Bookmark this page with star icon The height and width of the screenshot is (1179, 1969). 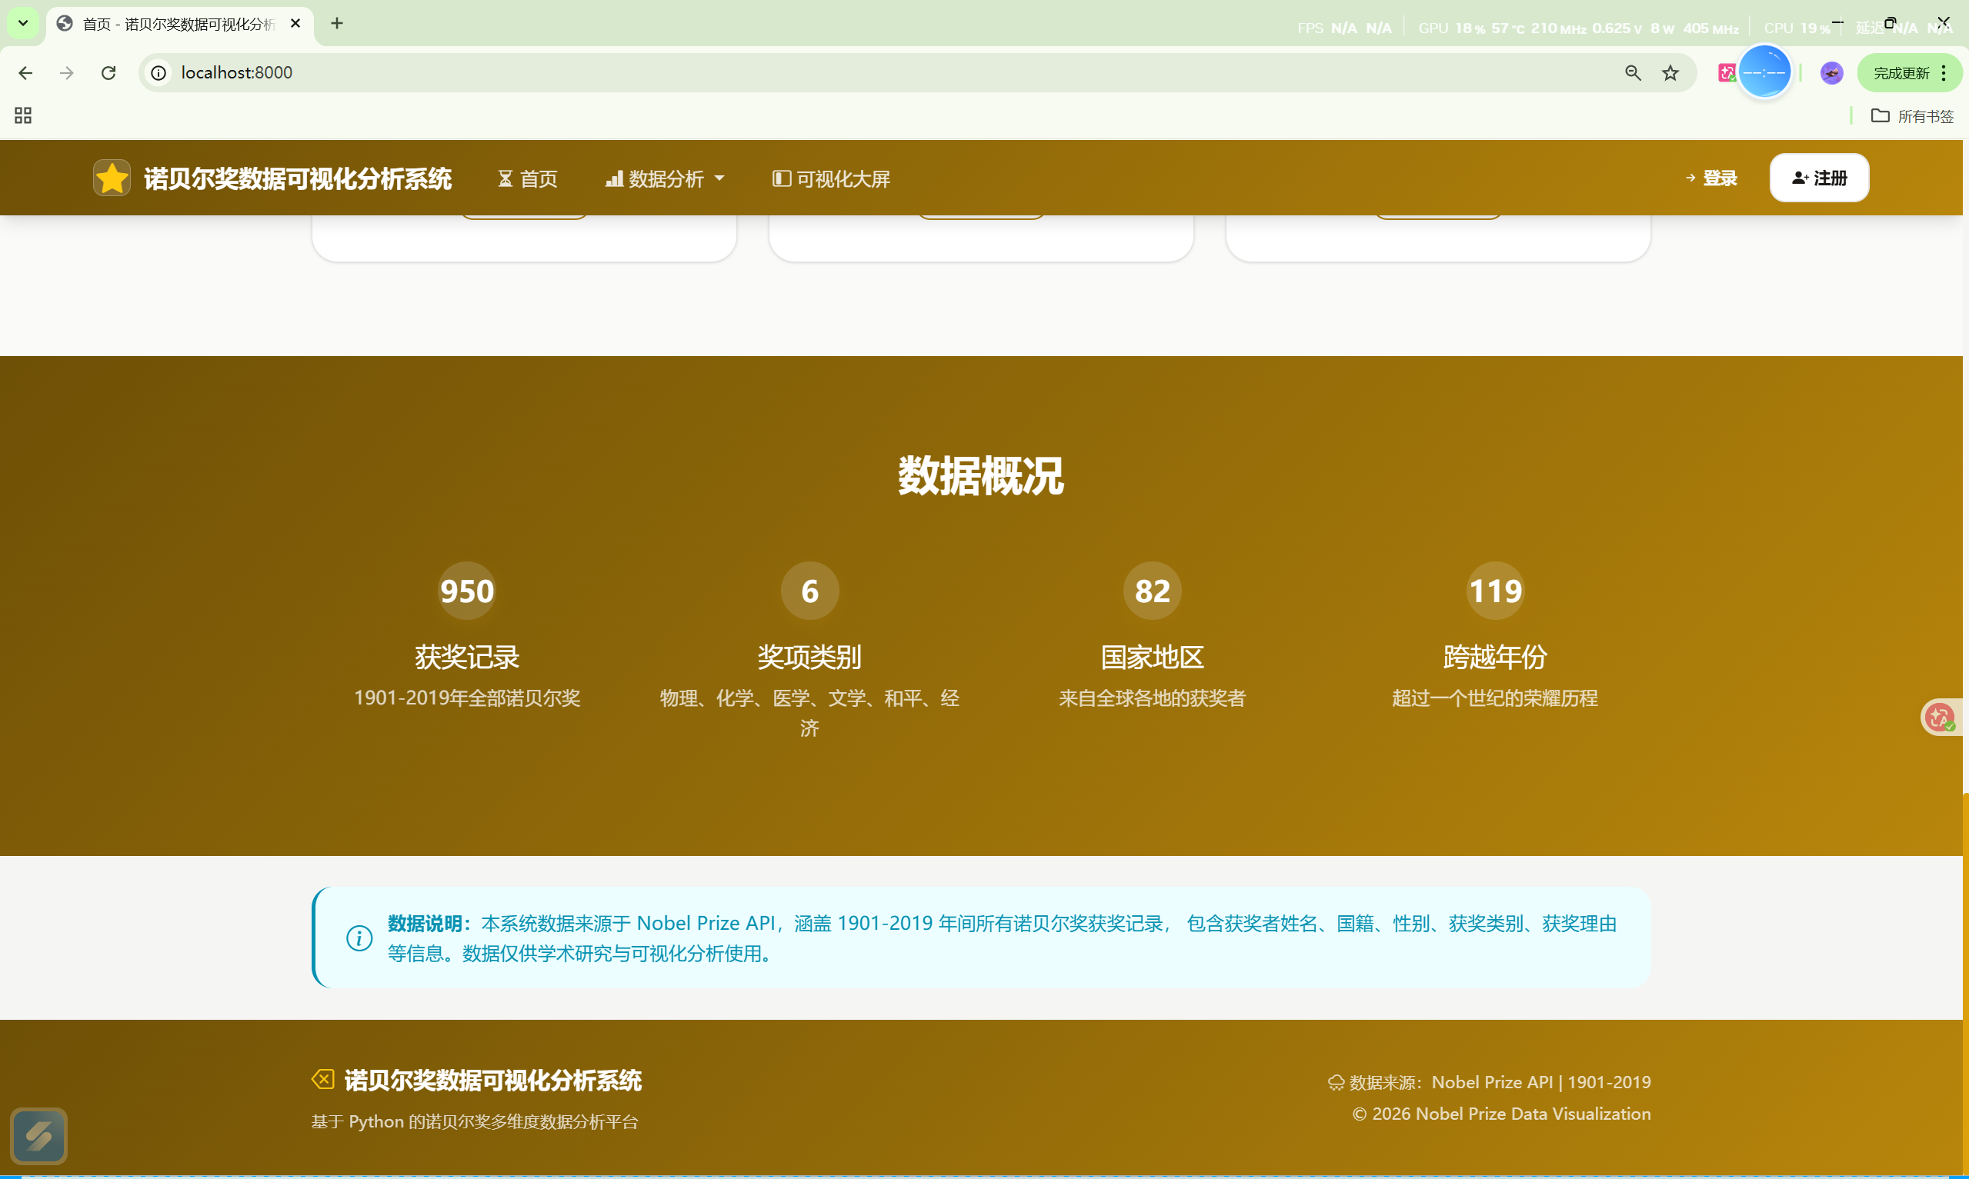(1670, 73)
